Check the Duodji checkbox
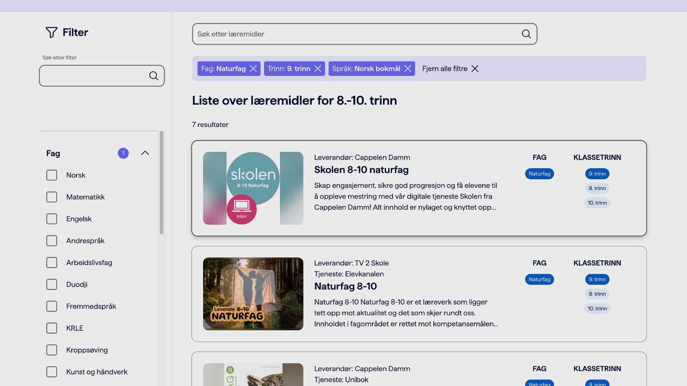The image size is (687, 386). point(52,284)
